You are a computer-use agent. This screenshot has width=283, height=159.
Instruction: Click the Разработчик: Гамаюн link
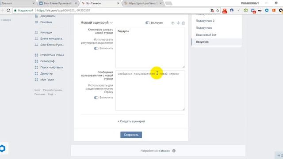[155, 151]
